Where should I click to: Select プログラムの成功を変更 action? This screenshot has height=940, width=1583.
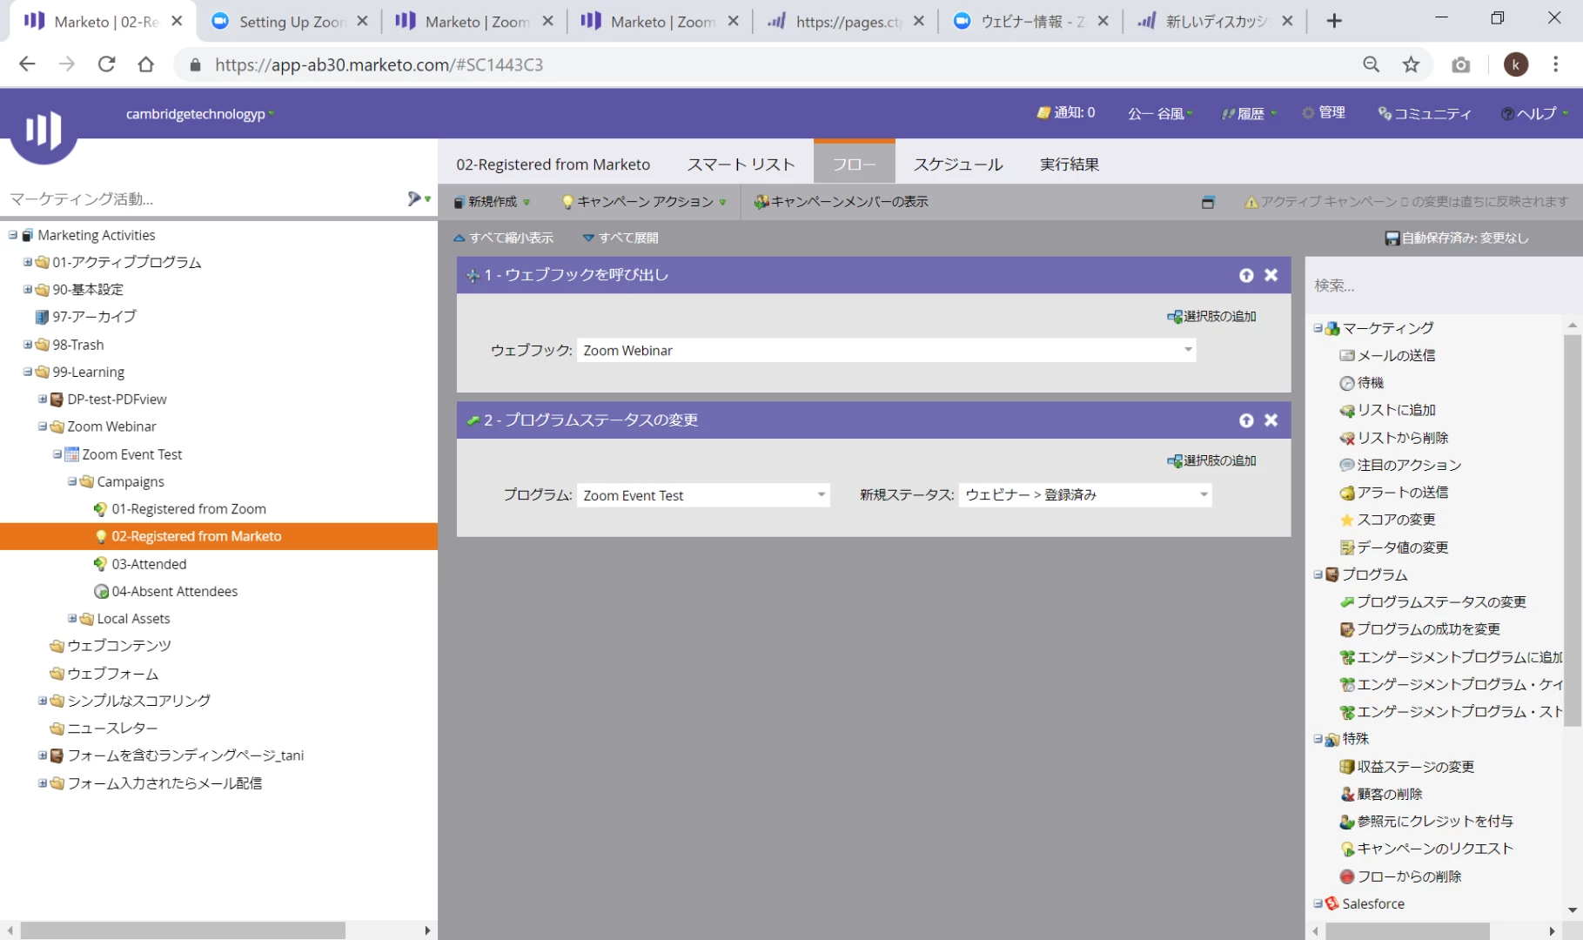point(1420,629)
